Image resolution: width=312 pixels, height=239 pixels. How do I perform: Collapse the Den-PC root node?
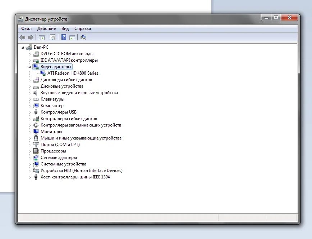point(23,48)
